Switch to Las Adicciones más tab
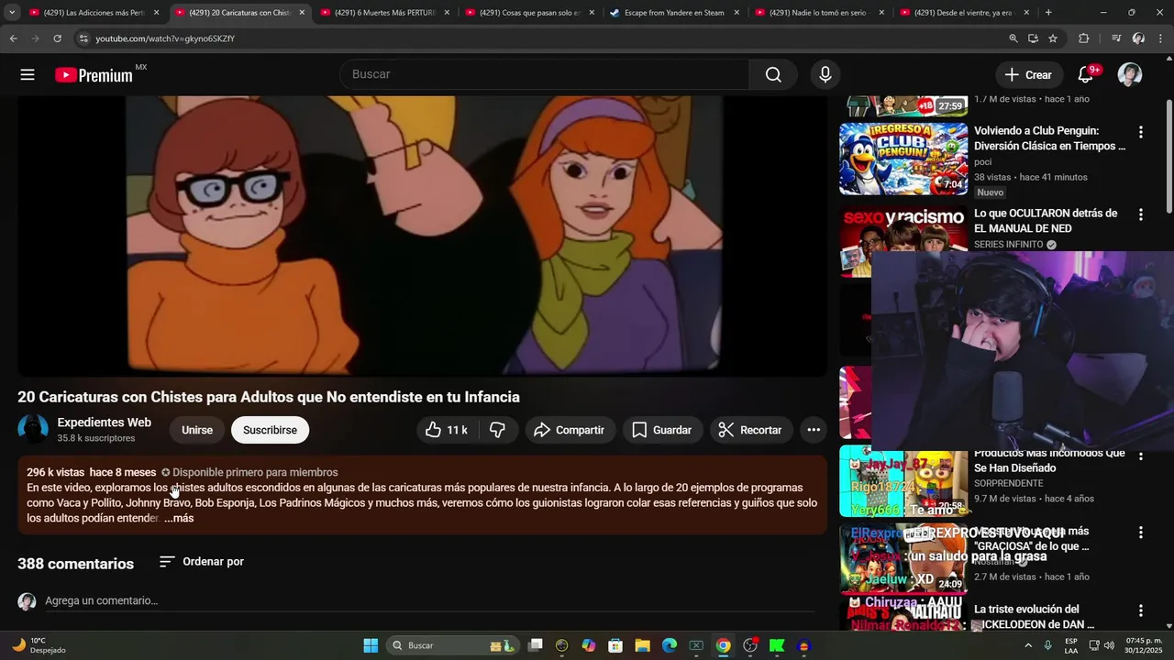 pos(96,13)
